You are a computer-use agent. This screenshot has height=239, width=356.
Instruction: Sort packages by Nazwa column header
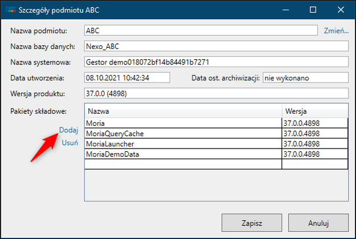pyautogui.click(x=183, y=111)
